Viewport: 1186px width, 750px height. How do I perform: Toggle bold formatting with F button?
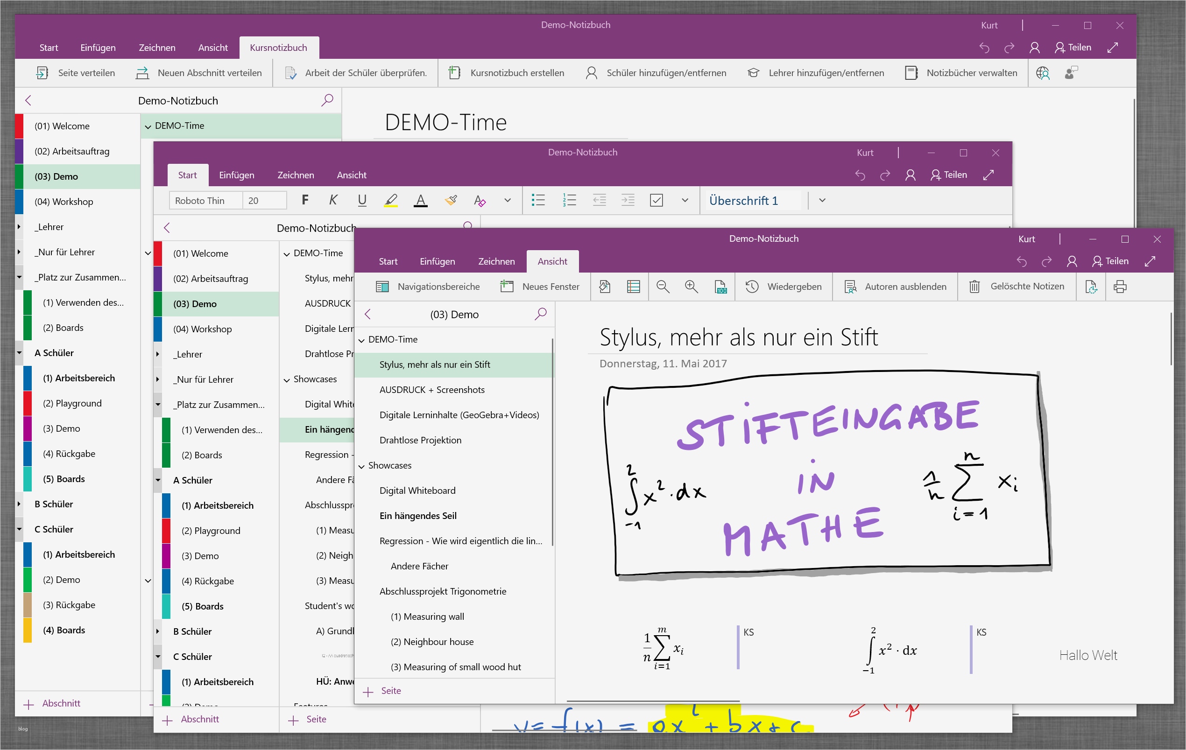[x=305, y=200]
